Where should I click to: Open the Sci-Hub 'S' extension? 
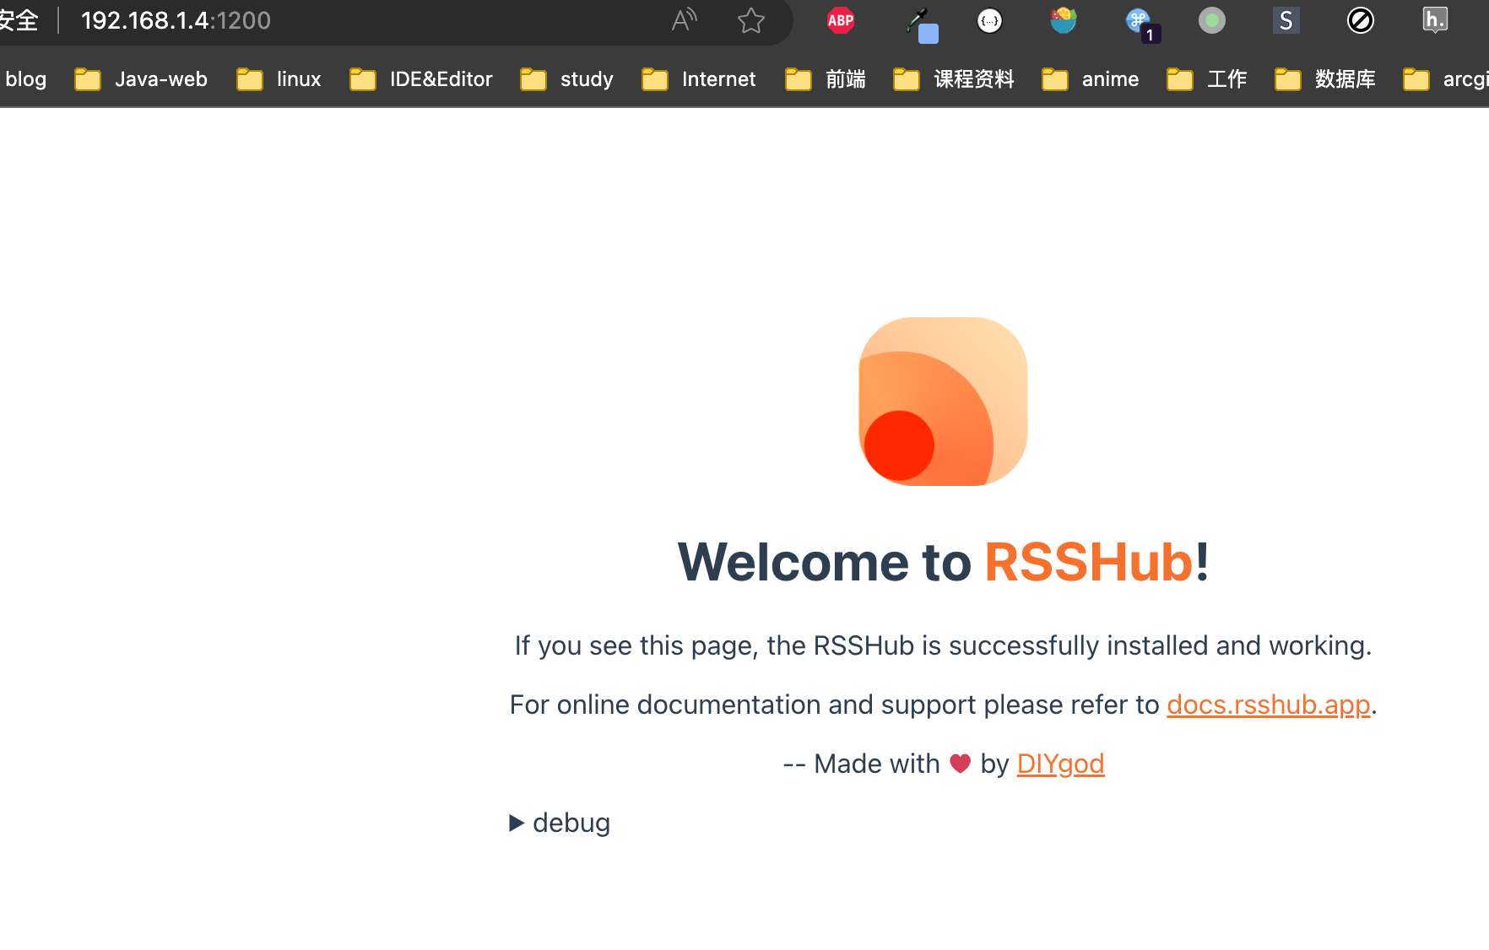(1286, 21)
